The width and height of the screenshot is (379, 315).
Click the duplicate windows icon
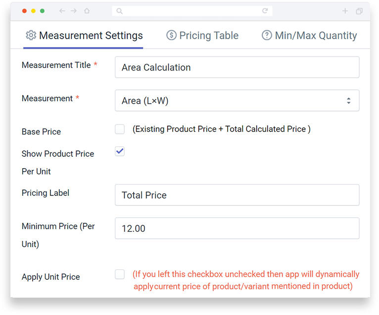[x=359, y=11]
